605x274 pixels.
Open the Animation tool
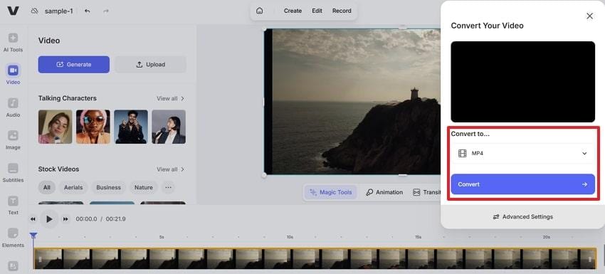click(x=384, y=192)
